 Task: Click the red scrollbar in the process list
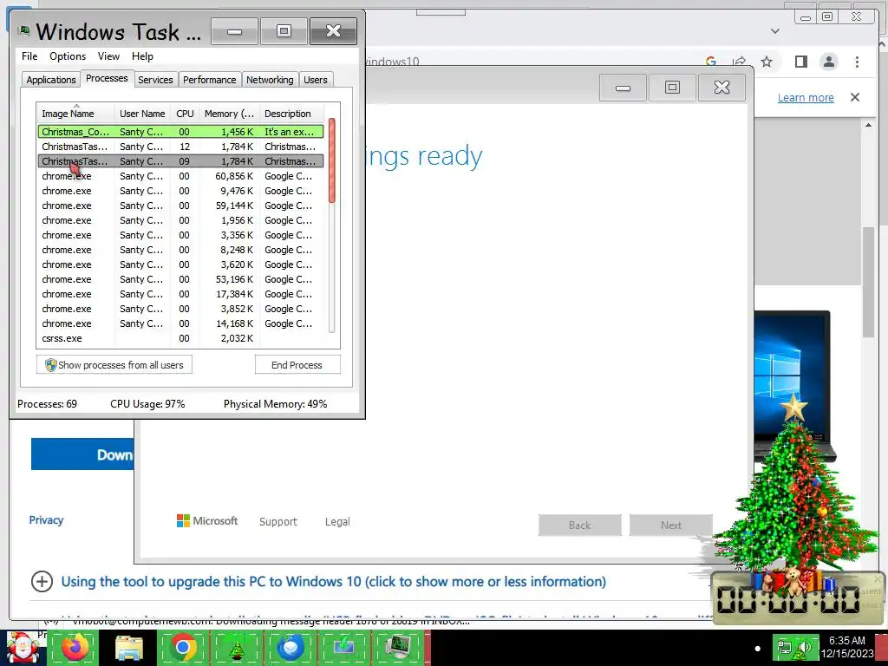[x=332, y=160]
